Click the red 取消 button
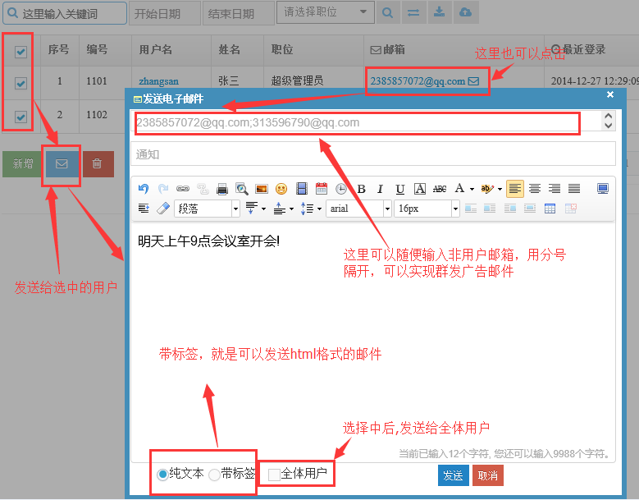 pos(488,475)
